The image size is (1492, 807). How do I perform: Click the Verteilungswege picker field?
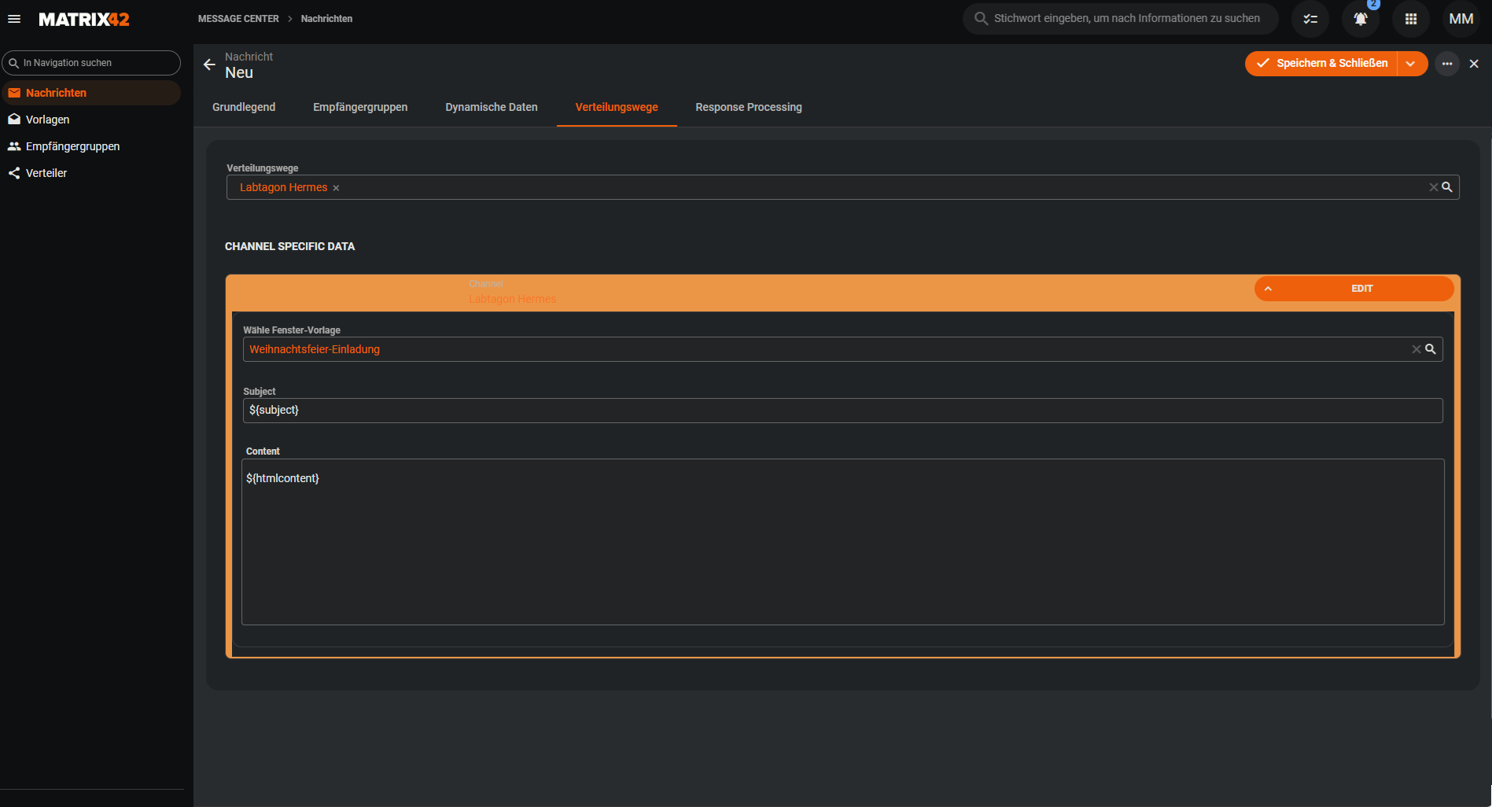click(842, 187)
